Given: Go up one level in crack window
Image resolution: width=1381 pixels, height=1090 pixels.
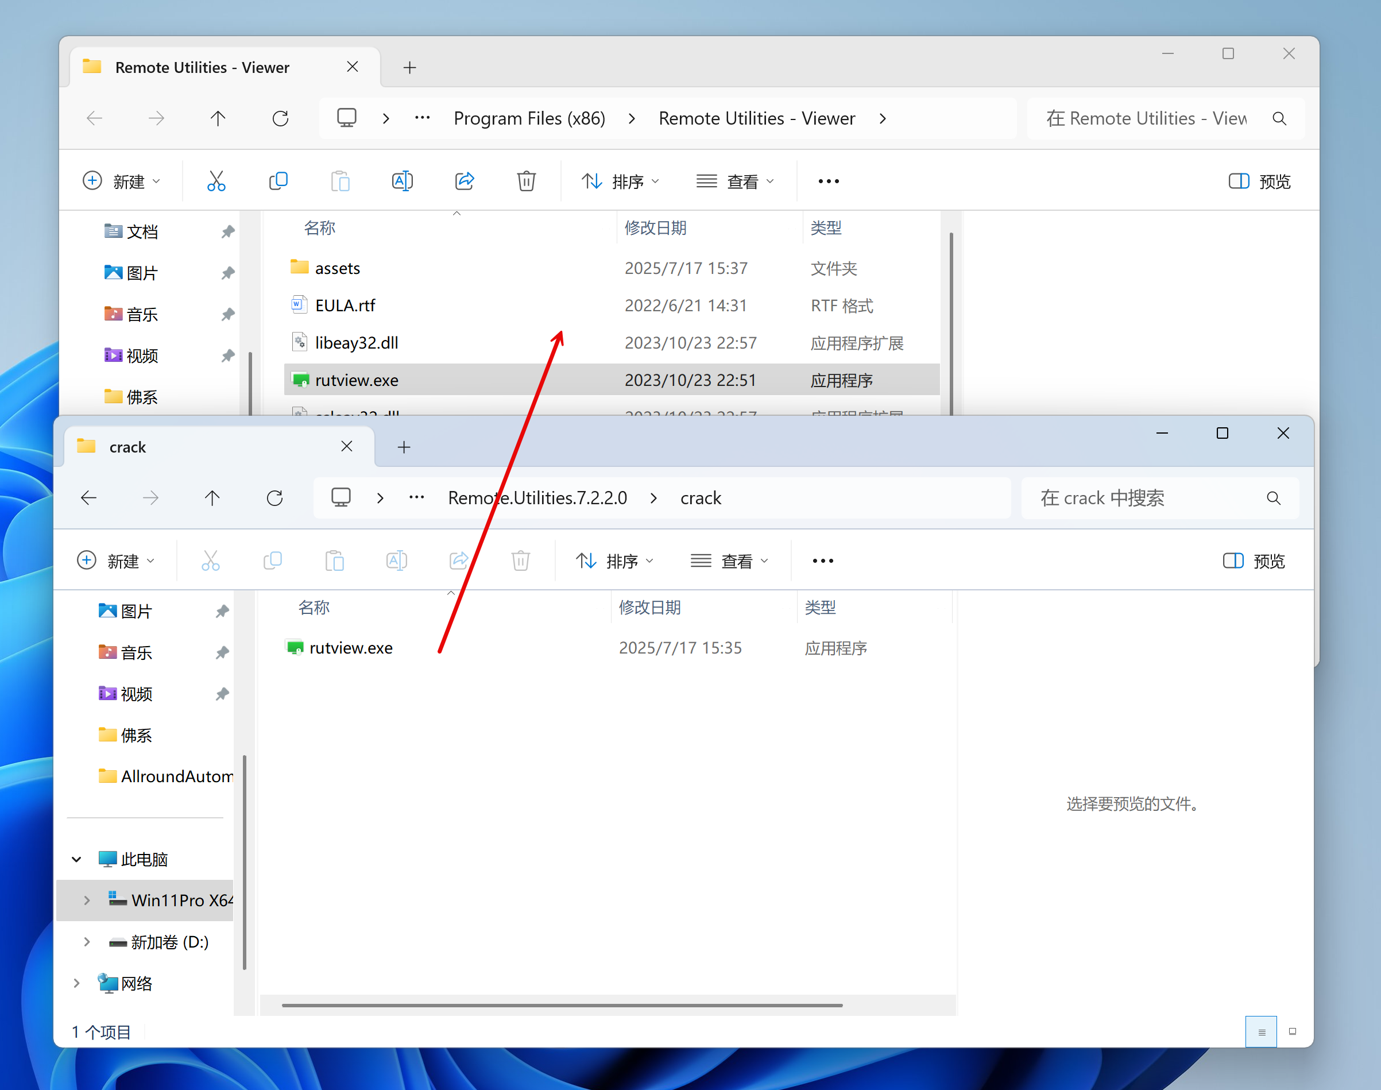Looking at the screenshot, I should [212, 498].
